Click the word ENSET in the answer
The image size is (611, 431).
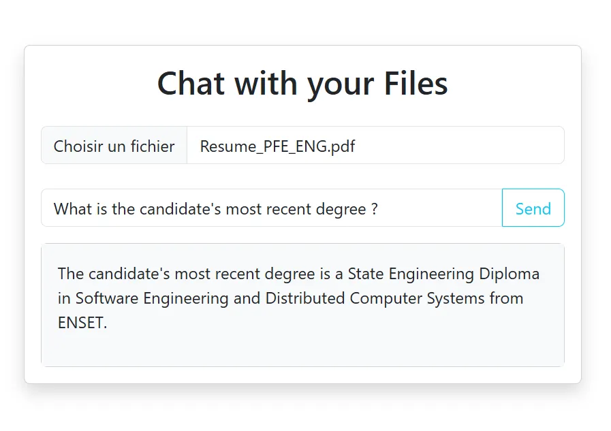82,322
